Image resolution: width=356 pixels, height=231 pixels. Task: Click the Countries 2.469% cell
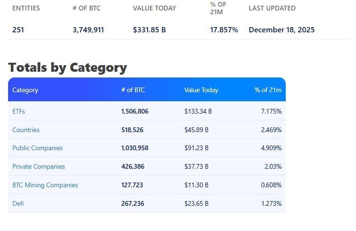coord(271,130)
